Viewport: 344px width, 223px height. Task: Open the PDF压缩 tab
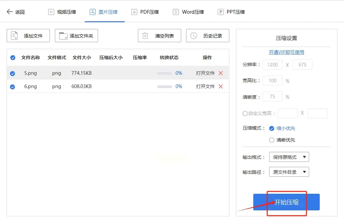[145, 12]
